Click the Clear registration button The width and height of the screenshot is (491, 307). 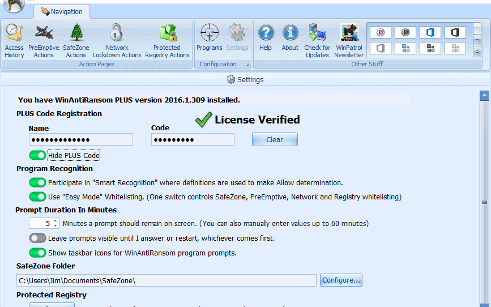click(275, 139)
